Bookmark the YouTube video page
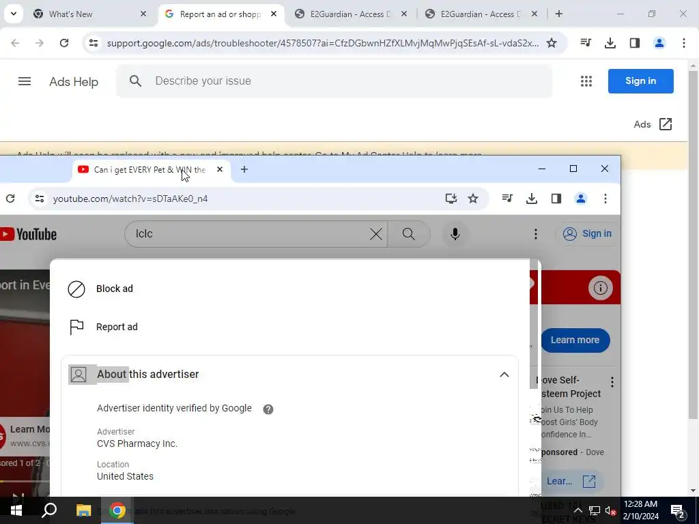The image size is (699, 524). click(x=473, y=199)
